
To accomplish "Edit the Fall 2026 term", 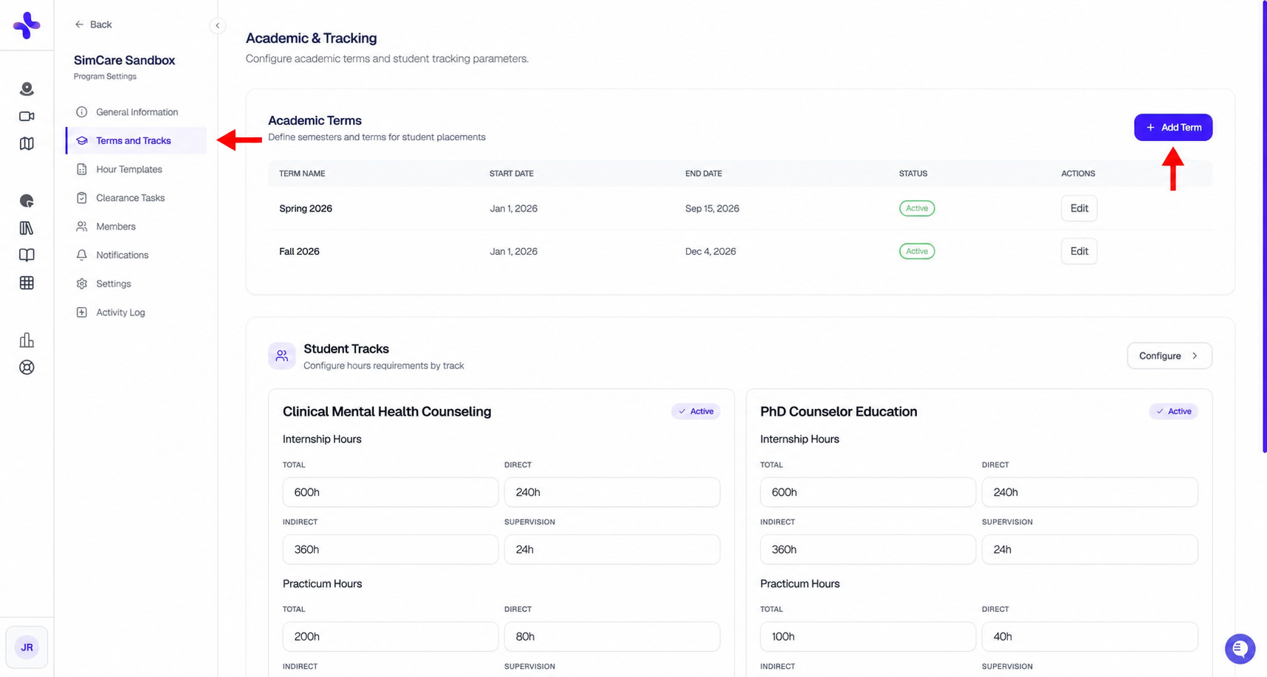I will tap(1079, 251).
